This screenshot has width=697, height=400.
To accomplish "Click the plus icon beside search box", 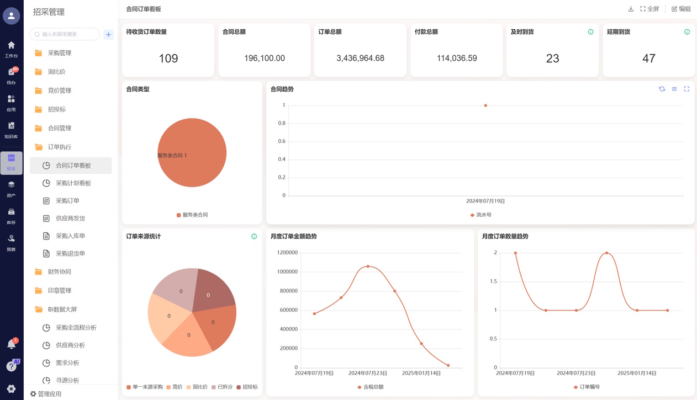I will pyautogui.click(x=108, y=34).
